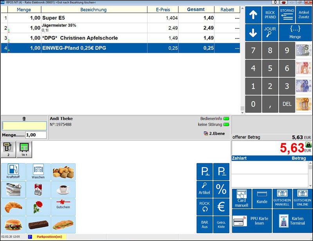Select the Kraftstoff fuel pump category
This screenshot has width=313, height=241.
pyautogui.click(x=14, y=172)
